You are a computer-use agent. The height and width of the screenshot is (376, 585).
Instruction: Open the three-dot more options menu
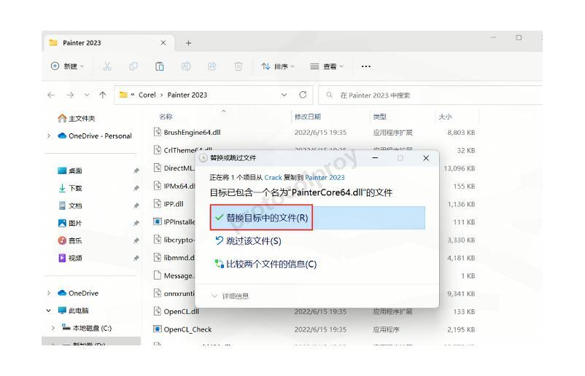pos(366,66)
